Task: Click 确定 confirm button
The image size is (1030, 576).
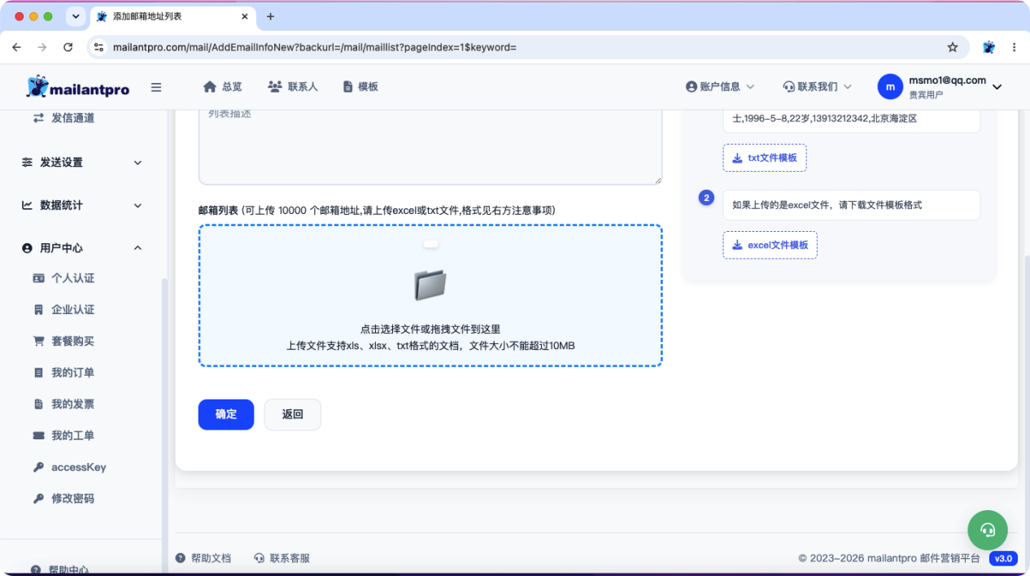Action: pos(226,414)
